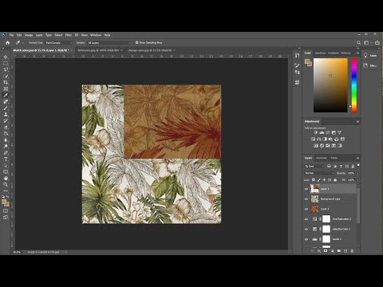The width and height of the screenshot is (383, 287).
Task: Open the Window menu
Action: [x=96, y=35]
